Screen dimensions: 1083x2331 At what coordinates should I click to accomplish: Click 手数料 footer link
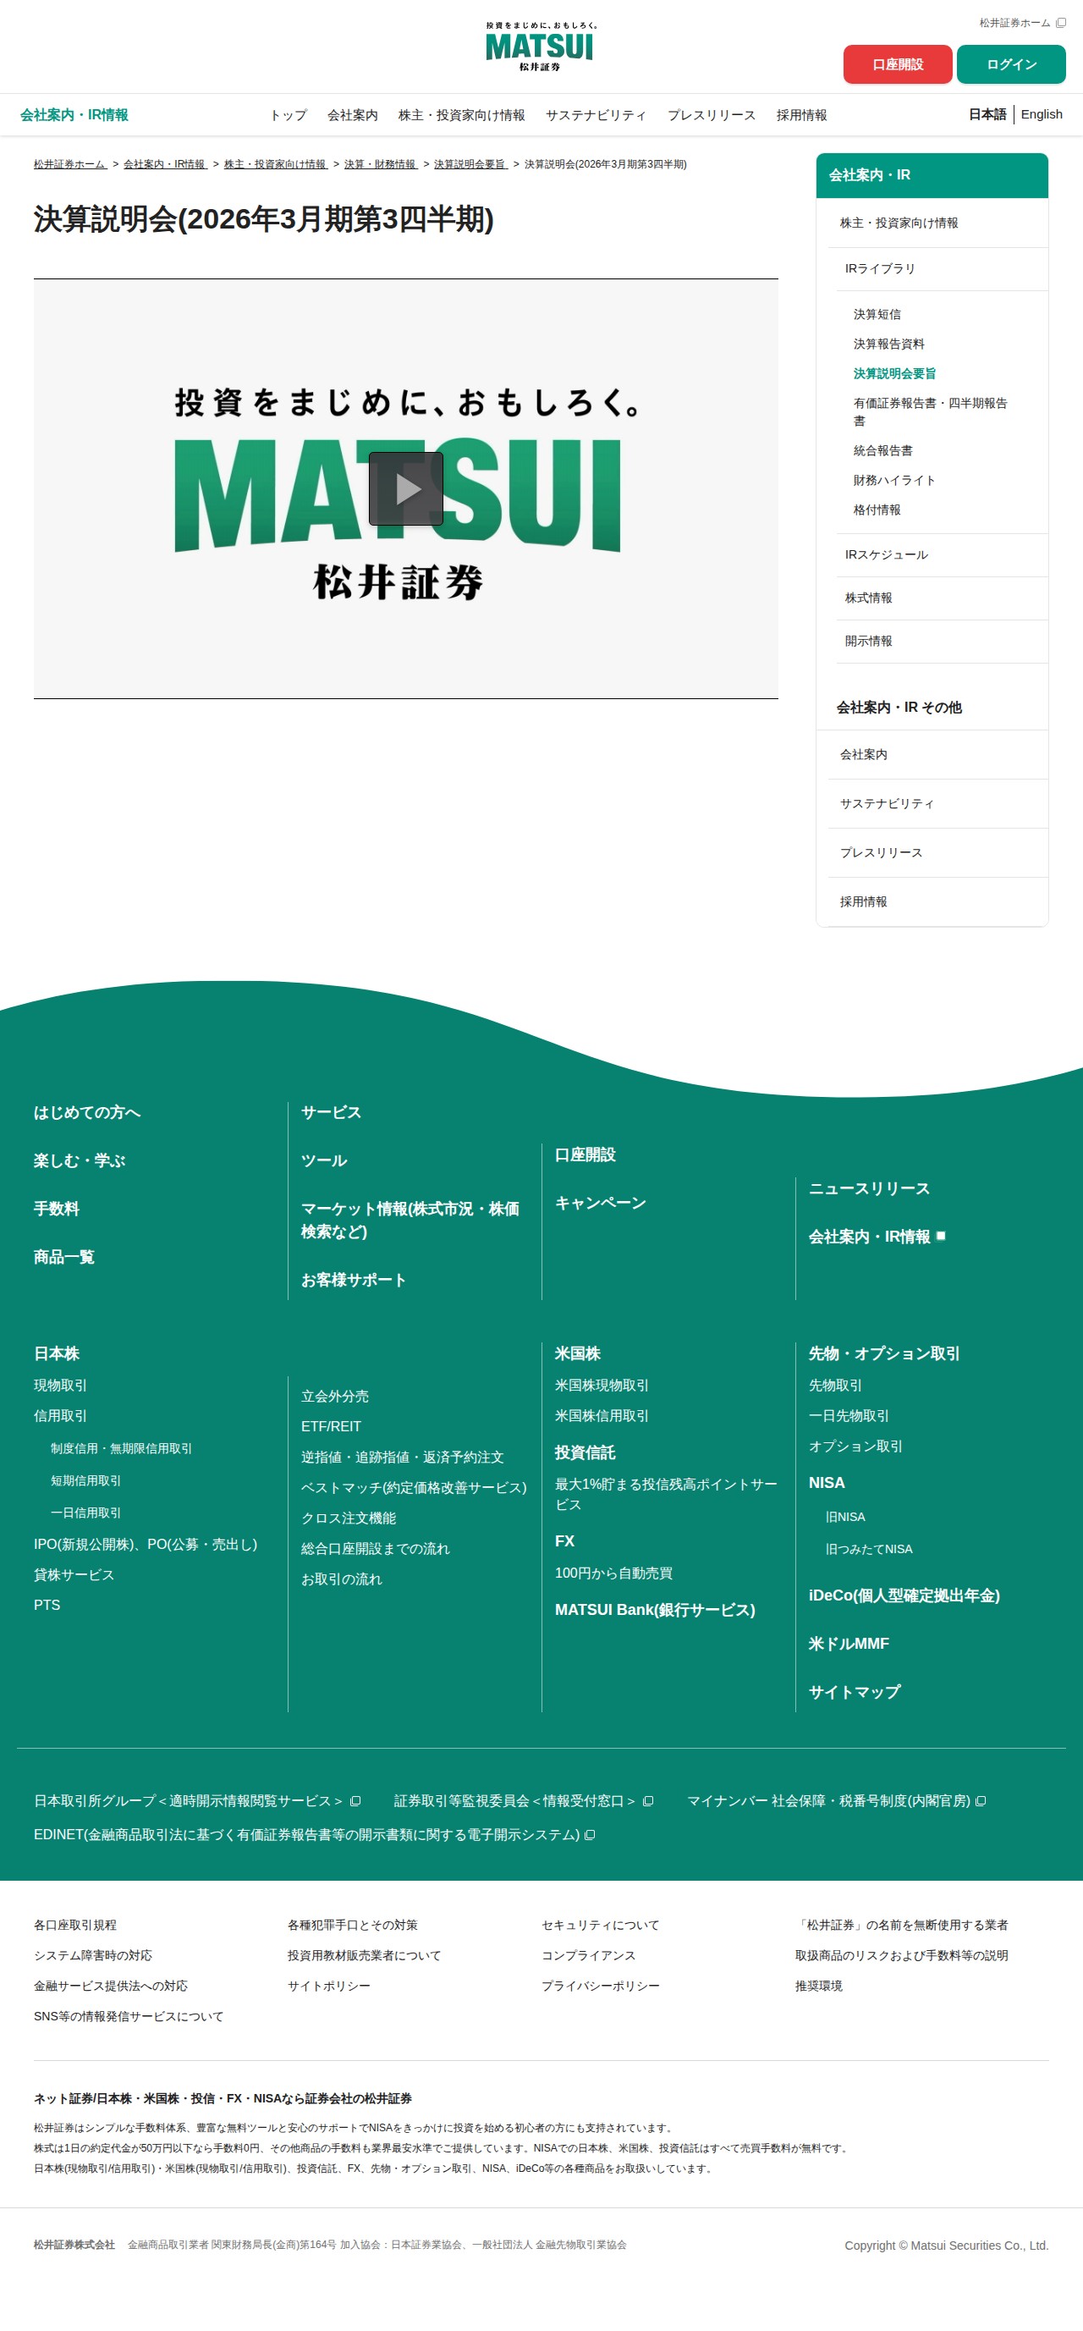click(x=56, y=1209)
